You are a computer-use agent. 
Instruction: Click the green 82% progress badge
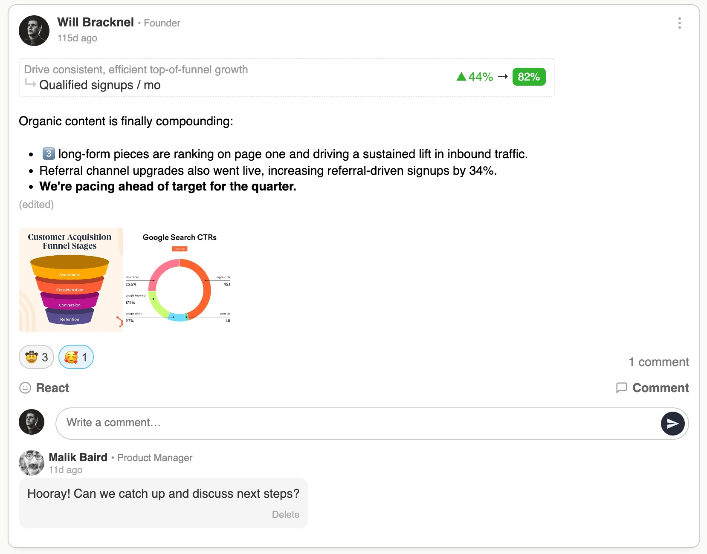point(529,77)
